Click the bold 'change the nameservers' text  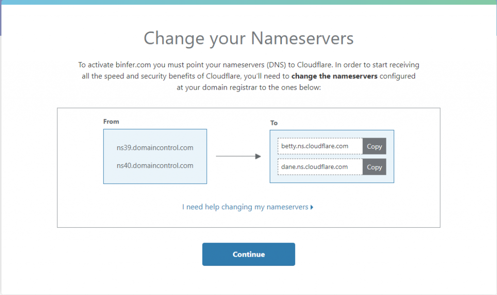pos(334,76)
